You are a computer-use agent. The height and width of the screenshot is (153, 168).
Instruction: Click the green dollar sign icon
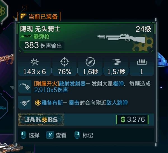click(x=123, y=120)
